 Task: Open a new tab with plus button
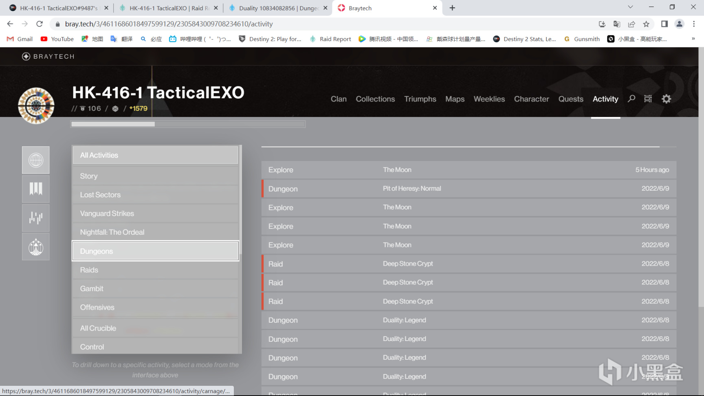tap(452, 8)
